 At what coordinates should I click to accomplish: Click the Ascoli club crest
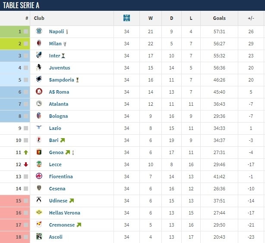(39, 237)
